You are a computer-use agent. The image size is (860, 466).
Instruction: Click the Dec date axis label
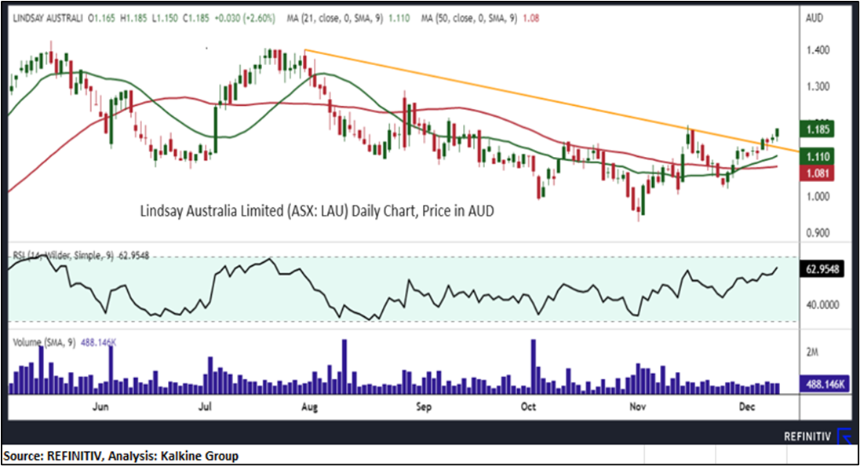click(x=747, y=407)
